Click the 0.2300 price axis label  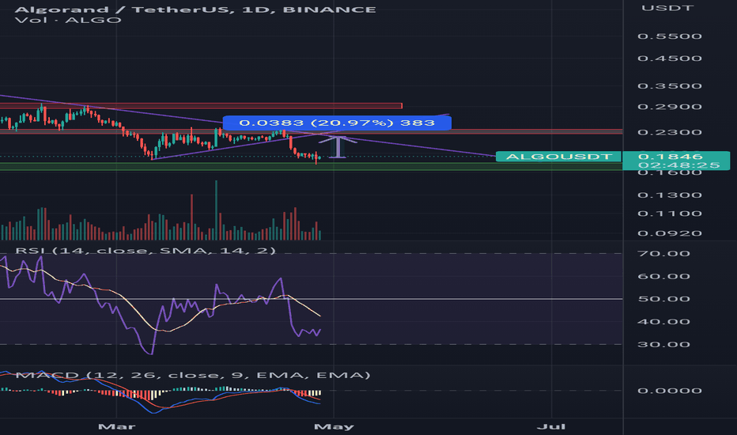coord(670,132)
